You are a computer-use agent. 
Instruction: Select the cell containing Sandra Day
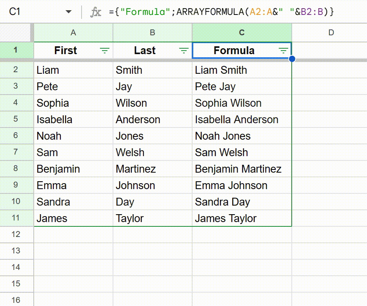pos(242,202)
